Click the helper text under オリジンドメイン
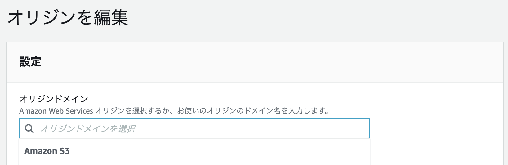The height and width of the screenshot is (165, 508). pyautogui.click(x=174, y=111)
